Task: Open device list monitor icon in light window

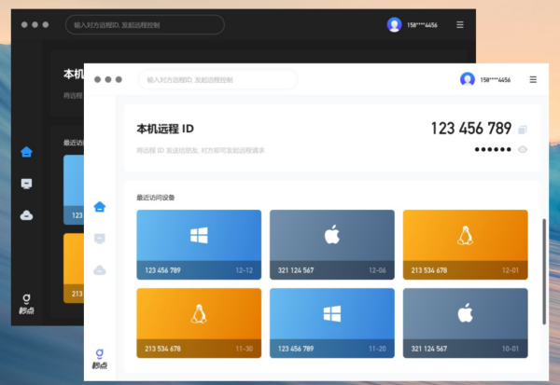Action: coord(100,239)
